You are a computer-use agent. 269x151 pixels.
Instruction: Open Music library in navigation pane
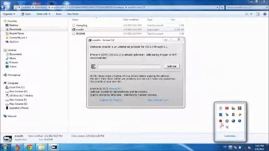tap(13, 58)
